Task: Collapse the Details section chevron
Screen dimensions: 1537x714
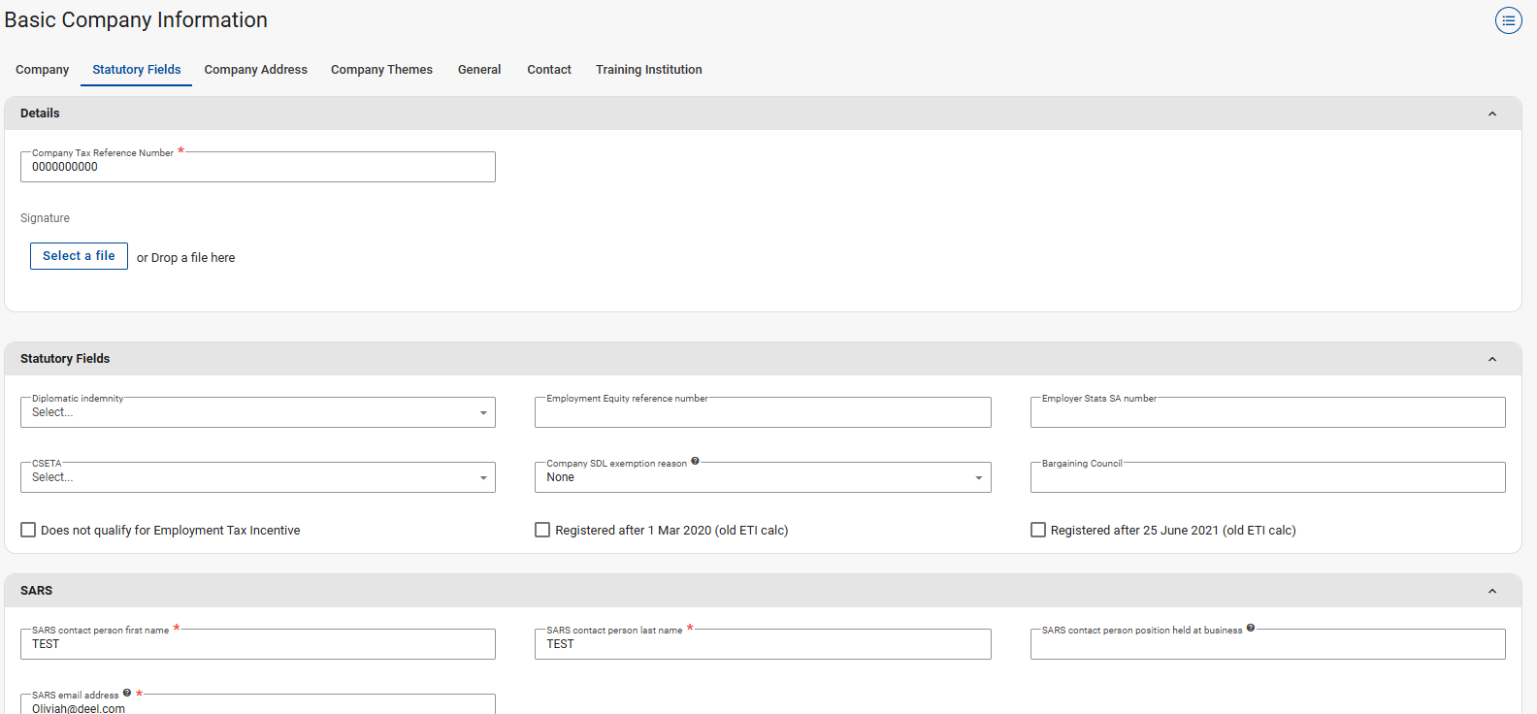Action: [1492, 114]
